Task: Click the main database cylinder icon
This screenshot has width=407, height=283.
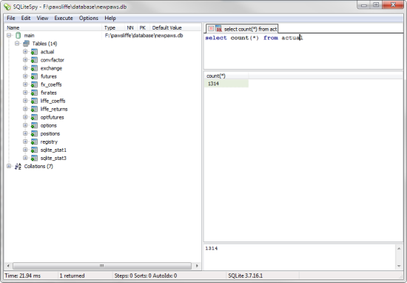Action: click(18, 36)
